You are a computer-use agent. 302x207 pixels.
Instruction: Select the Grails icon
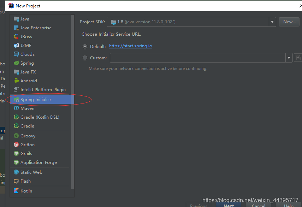coord(16,153)
